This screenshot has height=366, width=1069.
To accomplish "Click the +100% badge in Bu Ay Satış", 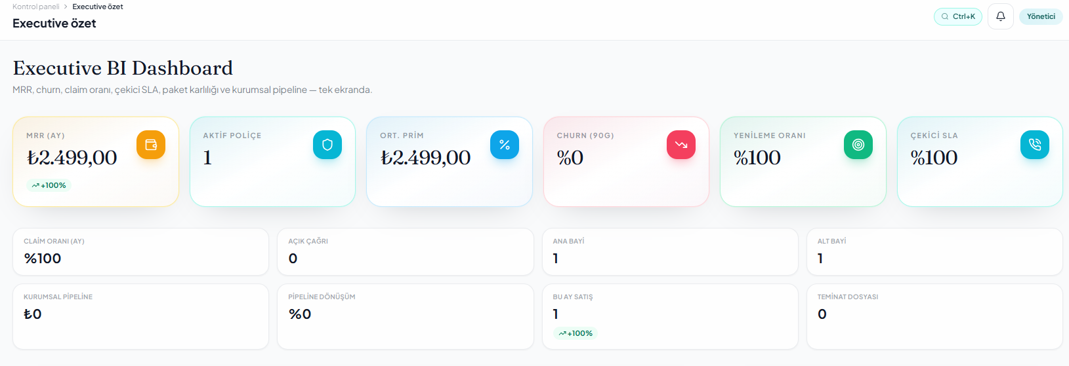I will [x=576, y=333].
